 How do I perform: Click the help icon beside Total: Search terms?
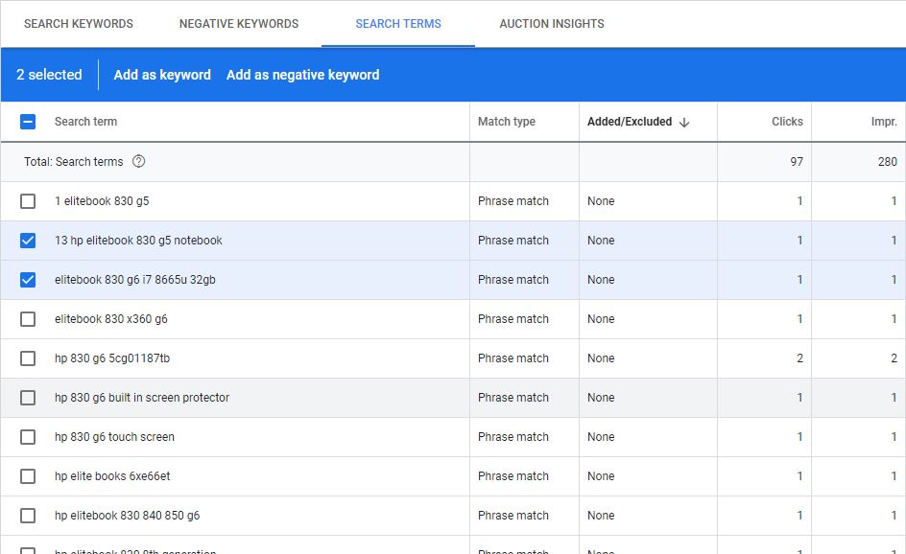[x=138, y=162]
